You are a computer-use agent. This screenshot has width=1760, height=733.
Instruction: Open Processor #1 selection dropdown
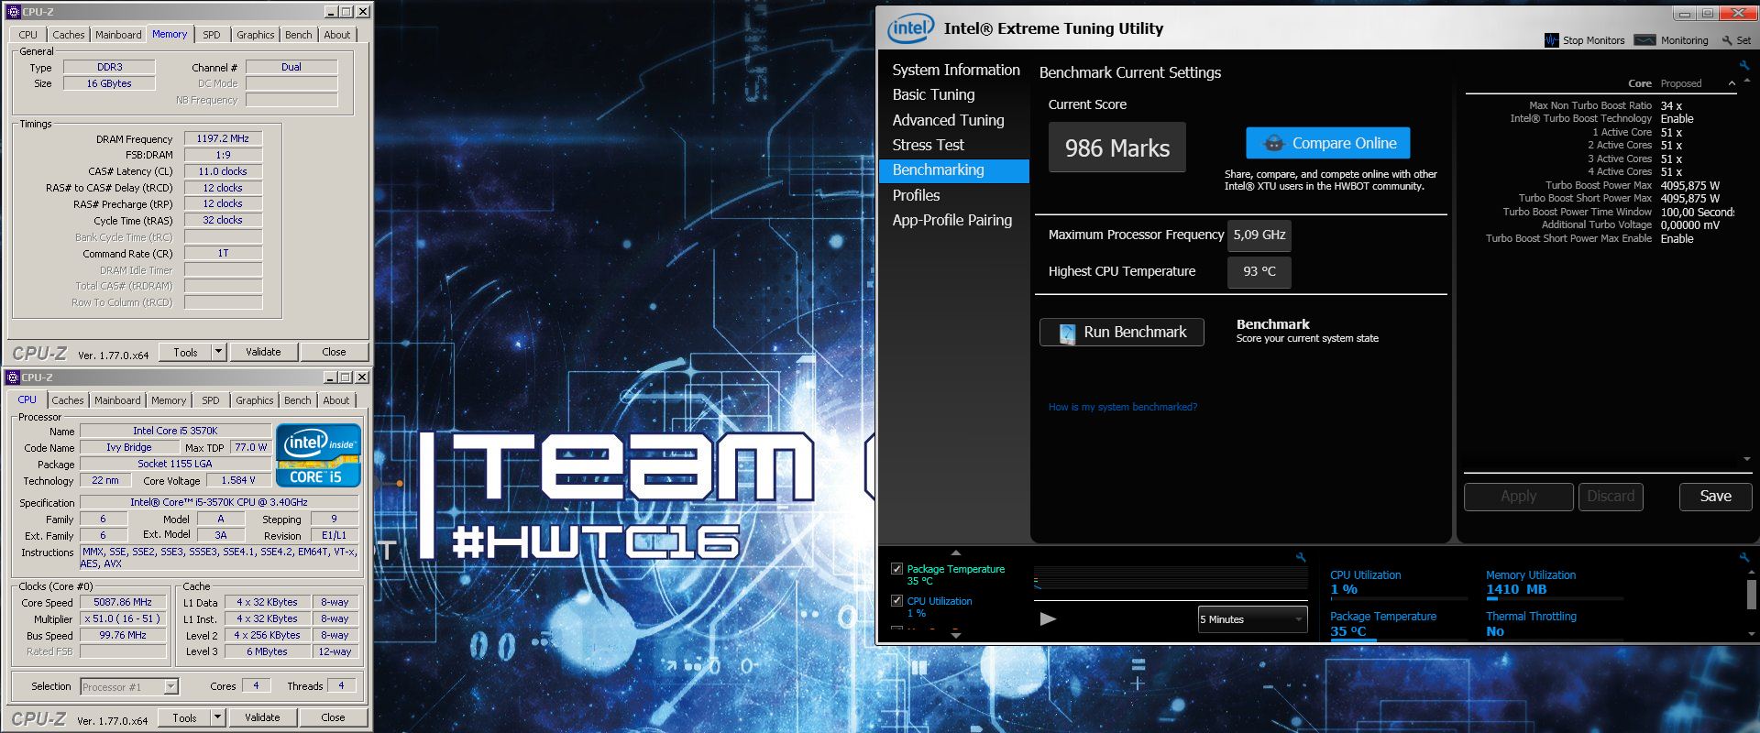(x=129, y=686)
